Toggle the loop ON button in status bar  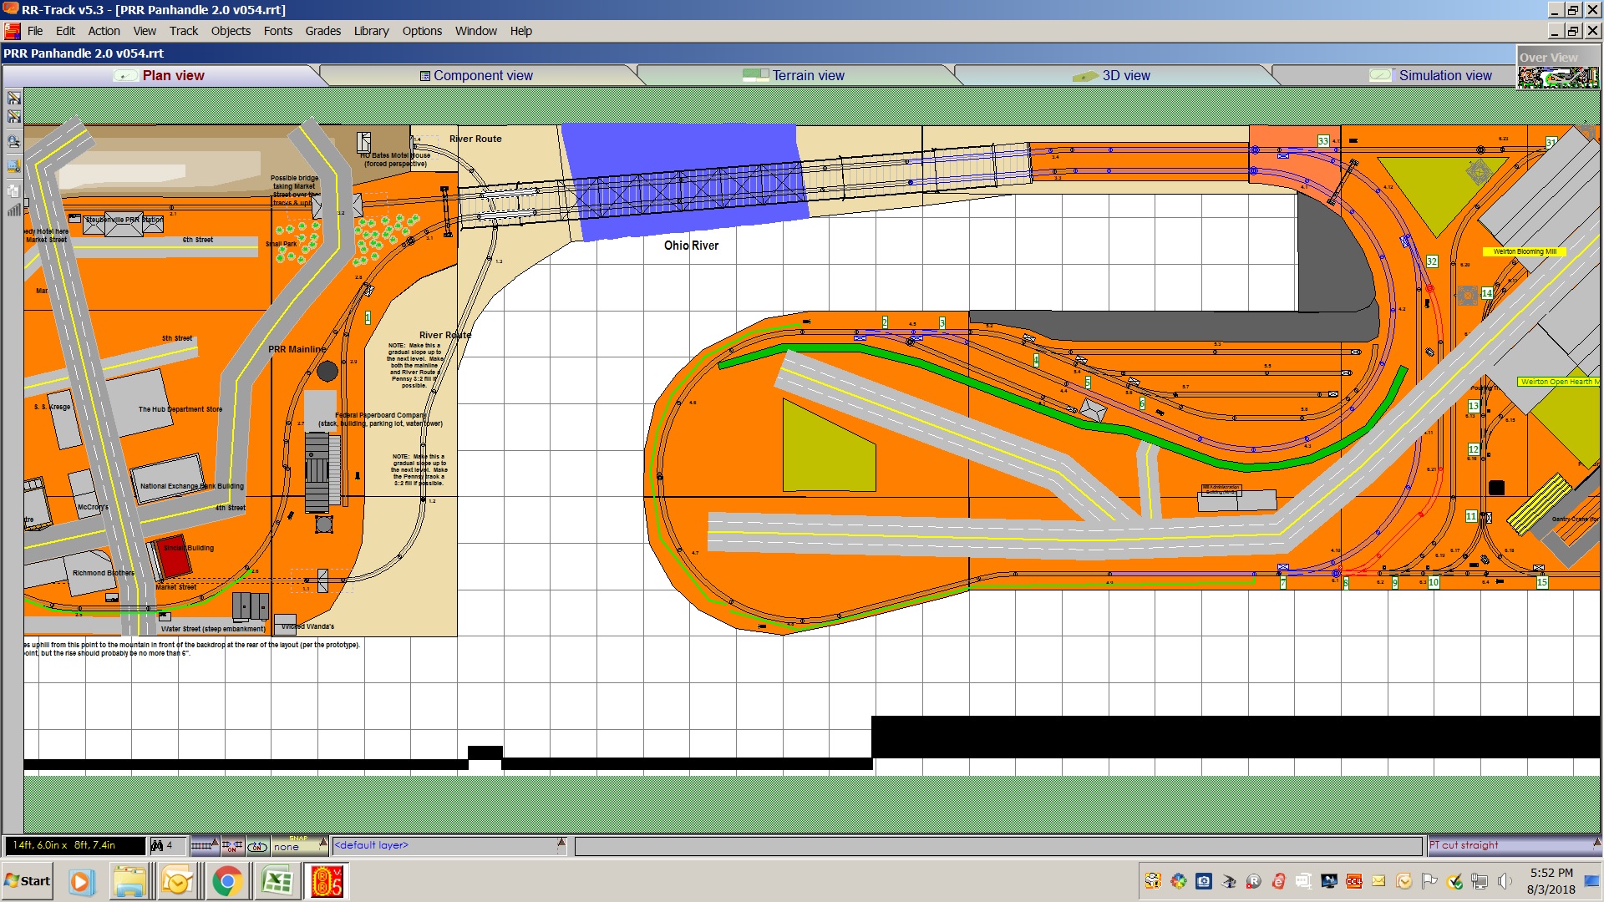[x=257, y=846]
